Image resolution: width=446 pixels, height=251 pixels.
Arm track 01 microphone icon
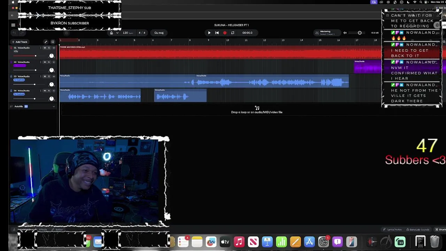[x=11, y=48]
